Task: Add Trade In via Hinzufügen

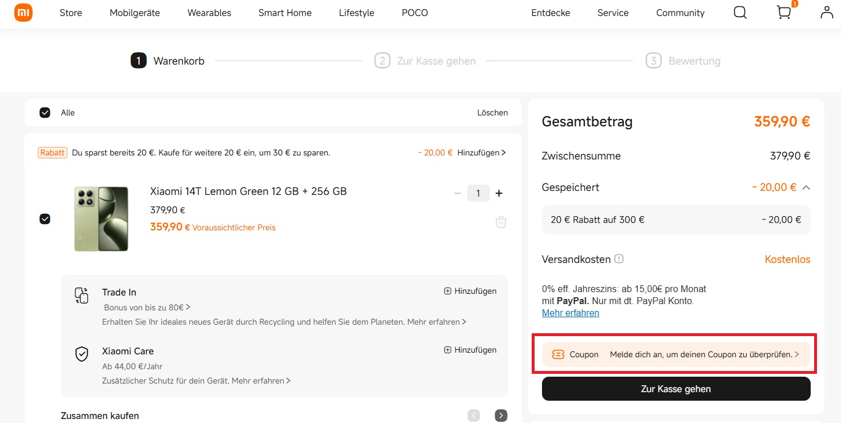Action: pos(471,291)
